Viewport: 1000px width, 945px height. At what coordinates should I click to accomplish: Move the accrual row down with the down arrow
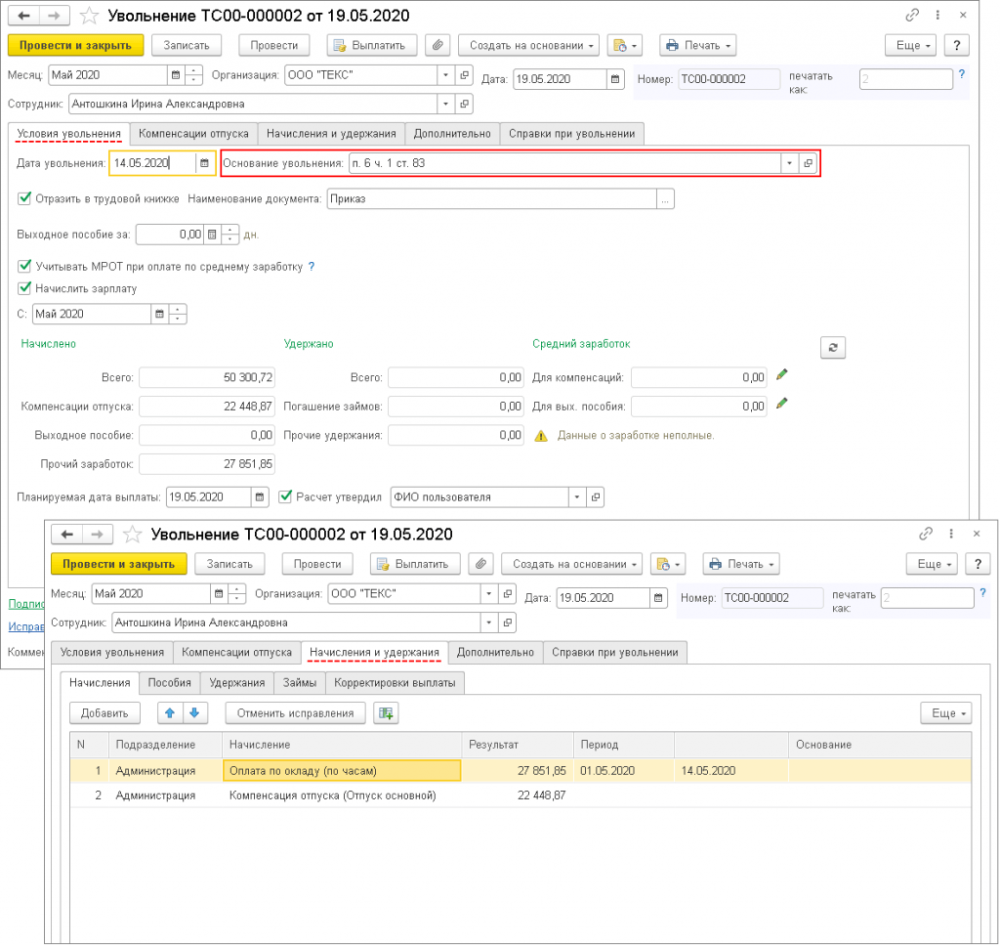194,713
